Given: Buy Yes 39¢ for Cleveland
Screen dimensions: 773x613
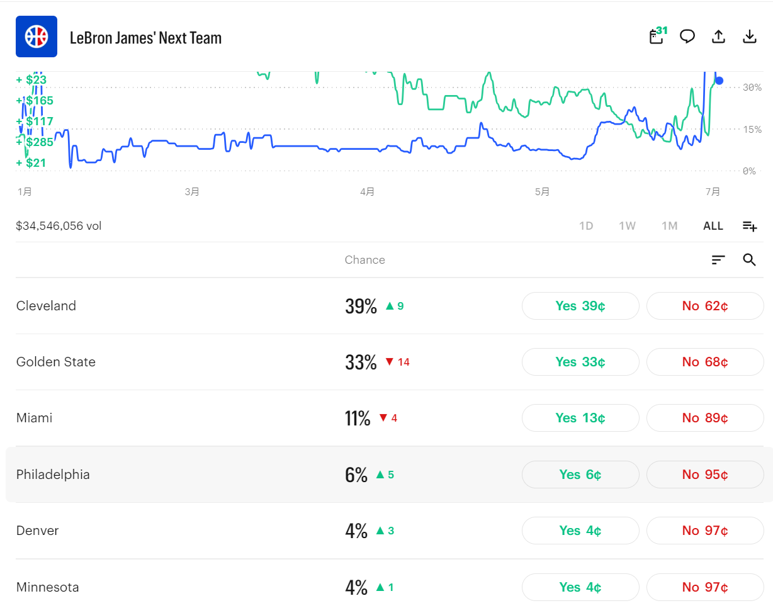Looking at the screenshot, I should (x=580, y=306).
